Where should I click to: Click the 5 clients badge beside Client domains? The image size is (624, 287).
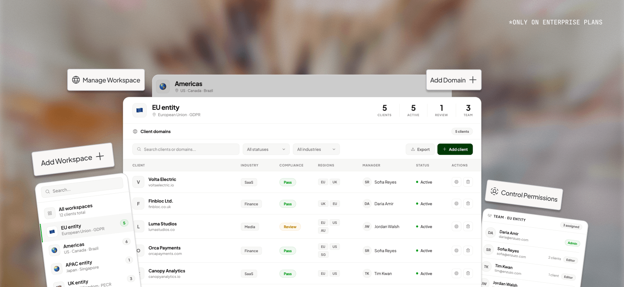(x=462, y=132)
